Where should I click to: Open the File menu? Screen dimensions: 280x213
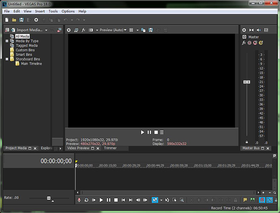[x=7, y=11]
